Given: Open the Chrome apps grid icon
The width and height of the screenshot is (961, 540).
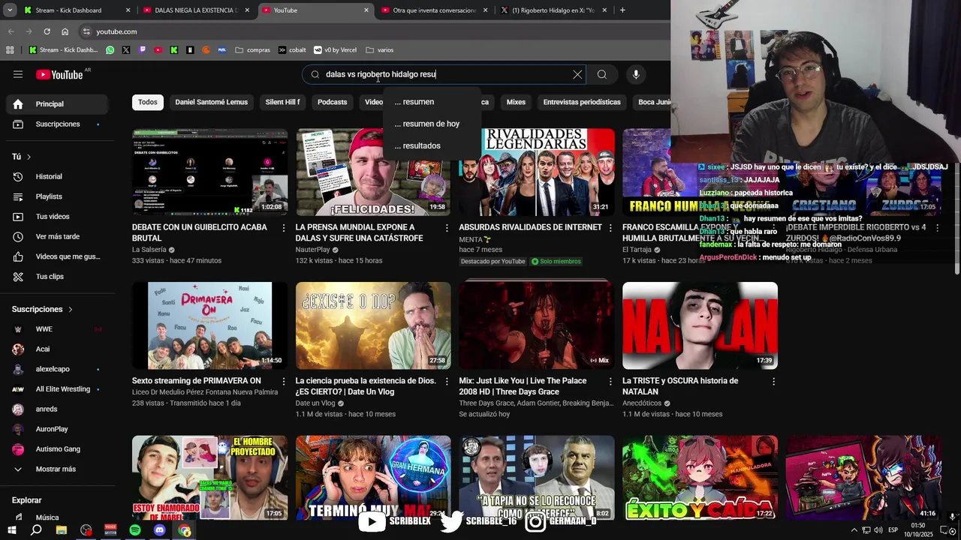Looking at the screenshot, I should pyautogui.click(x=10, y=50).
